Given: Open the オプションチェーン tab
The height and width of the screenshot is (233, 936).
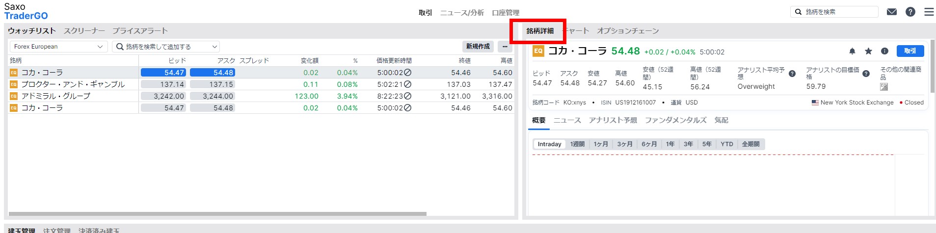Looking at the screenshot, I should point(628,30).
